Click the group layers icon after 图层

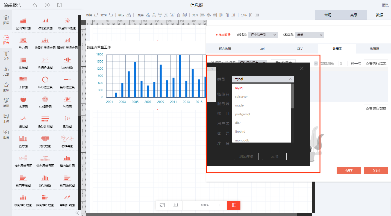pos(148,15)
